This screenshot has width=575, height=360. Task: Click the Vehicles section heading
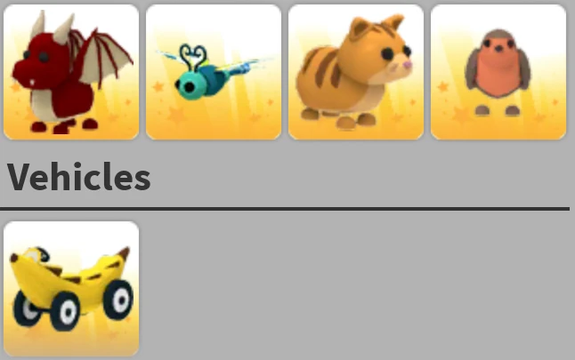tap(79, 177)
